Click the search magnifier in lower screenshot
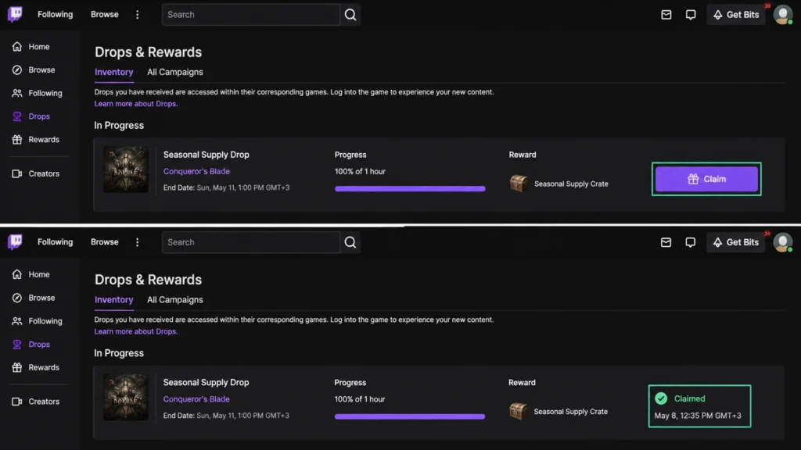This screenshot has width=801, height=450. [x=350, y=242]
